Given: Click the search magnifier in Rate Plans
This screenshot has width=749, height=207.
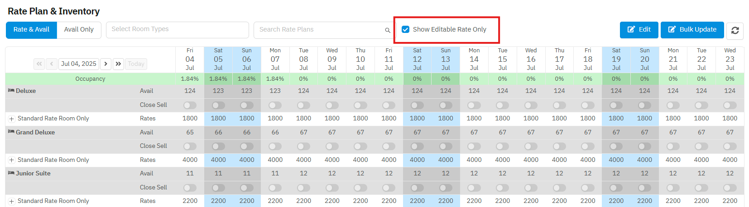Looking at the screenshot, I should [x=387, y=30].
